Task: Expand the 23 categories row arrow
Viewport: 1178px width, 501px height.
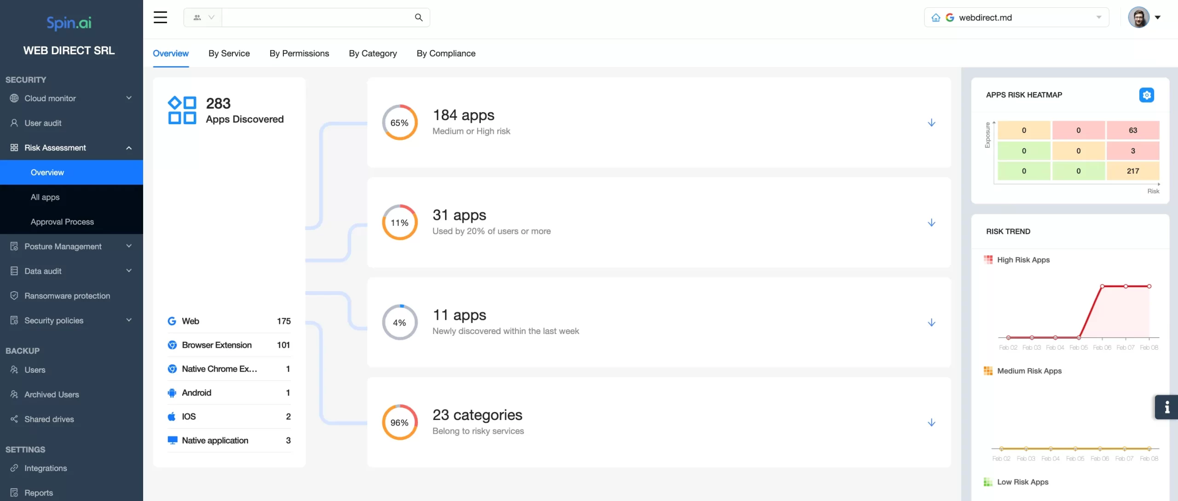Action: point(931,422)
